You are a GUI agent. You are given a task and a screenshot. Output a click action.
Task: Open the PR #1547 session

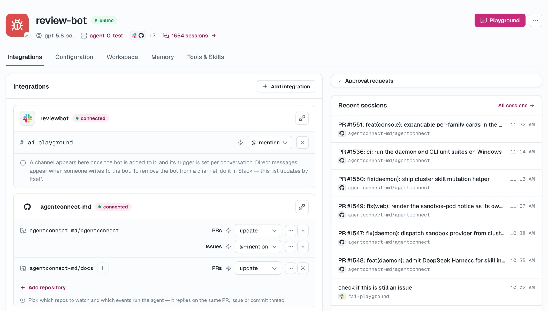[x=436, y=237]
